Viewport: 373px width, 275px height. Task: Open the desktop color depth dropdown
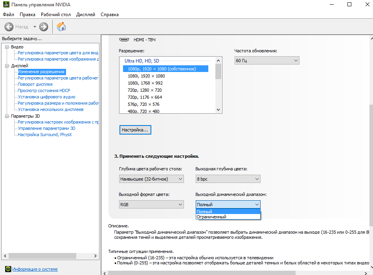click(x=151, y=179)
